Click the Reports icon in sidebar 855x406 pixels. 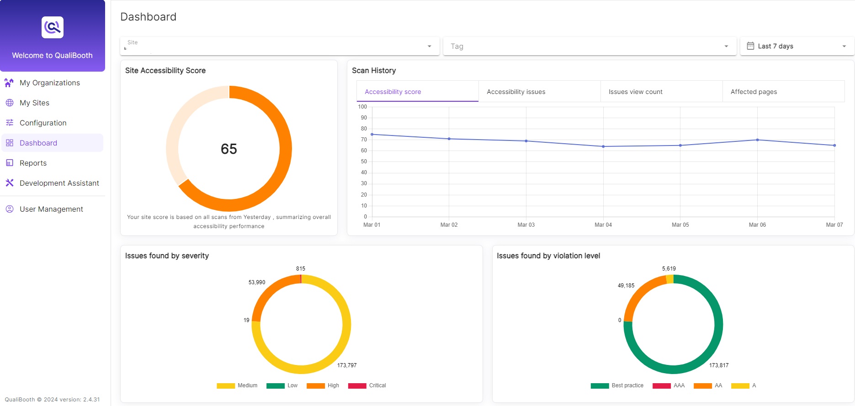pos(9,163)
